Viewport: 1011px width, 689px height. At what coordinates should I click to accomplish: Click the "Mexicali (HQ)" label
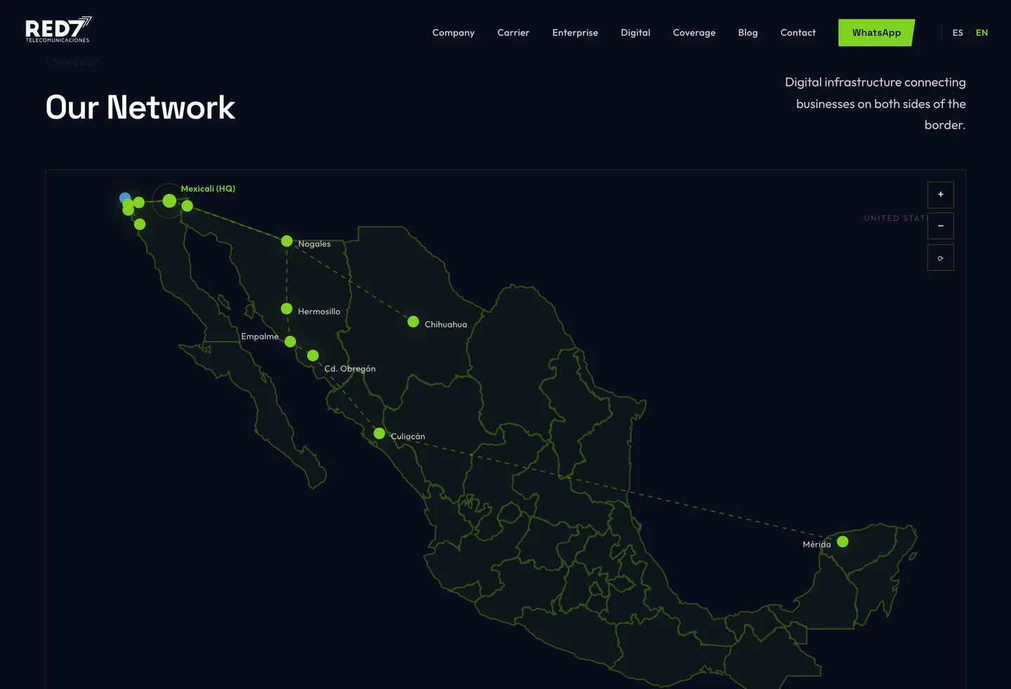[x=208, y=189]
